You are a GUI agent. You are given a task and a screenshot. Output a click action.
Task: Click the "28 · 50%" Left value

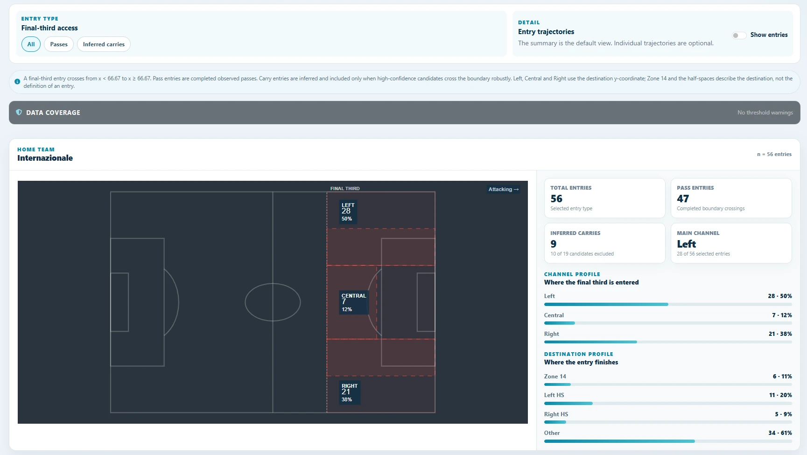[x=780, y=296]
